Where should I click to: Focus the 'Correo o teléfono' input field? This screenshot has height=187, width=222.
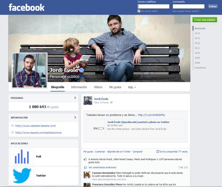point(153,6)
